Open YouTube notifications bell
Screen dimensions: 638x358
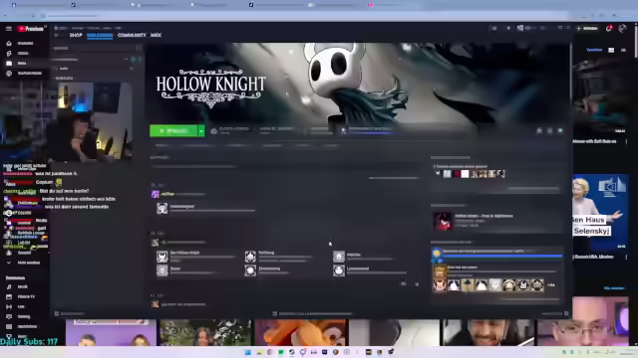(x=609, y=29)
